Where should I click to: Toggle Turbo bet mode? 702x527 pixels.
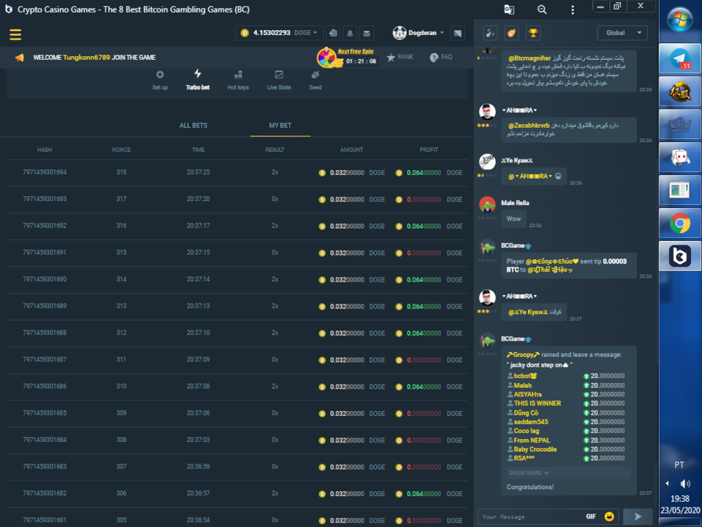[198, 79]
